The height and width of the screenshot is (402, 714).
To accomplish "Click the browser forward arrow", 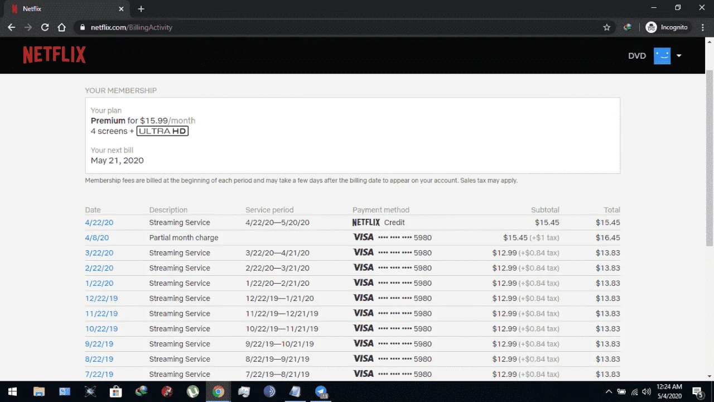I will click(x=28, y=27).
